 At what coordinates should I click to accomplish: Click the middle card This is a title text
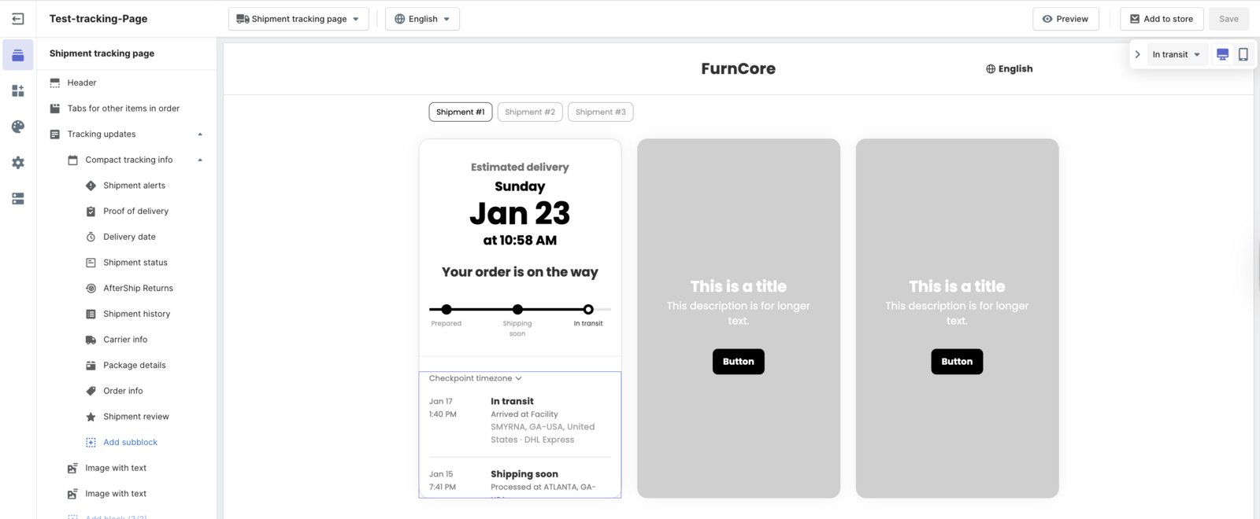click(739, 287)
